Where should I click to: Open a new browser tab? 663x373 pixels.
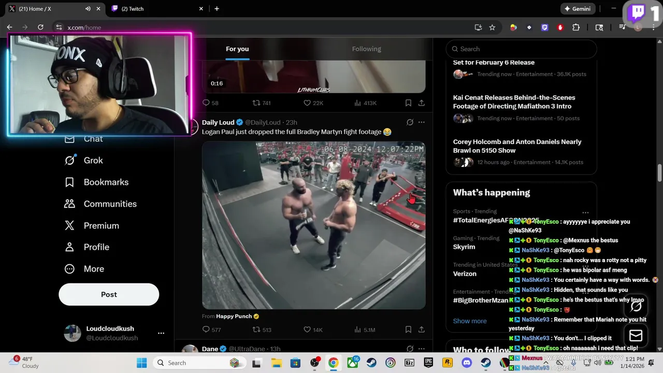pyautogui.click(x=217, y=9)
